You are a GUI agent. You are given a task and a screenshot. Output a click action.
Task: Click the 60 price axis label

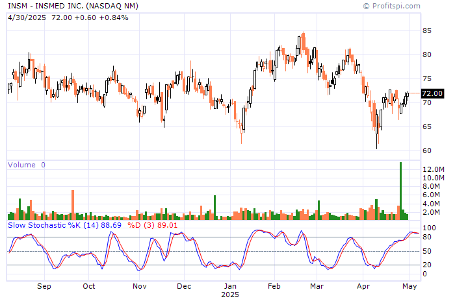tap(427, 150)
